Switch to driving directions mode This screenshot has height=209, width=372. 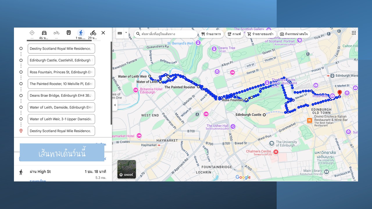44,33
